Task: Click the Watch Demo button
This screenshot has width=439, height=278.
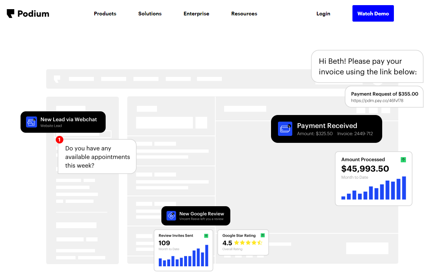Action: coord(373,13)
